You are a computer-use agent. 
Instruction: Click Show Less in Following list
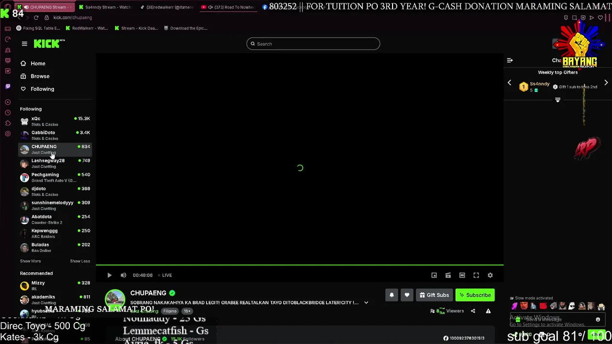click(x=80, y=261)
